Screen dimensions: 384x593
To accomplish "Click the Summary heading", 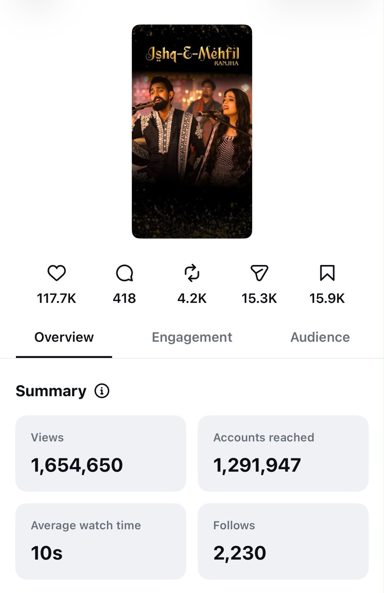I will pos(51,391).
